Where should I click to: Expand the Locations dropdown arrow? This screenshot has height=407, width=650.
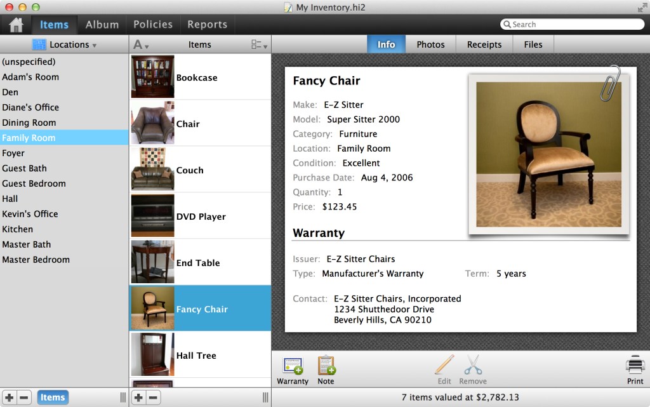[x=95, y=45]
